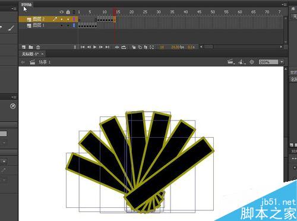Click the lock all layers header icon
Viewport: 297px width, 221px height.
(x=68, y=12)
